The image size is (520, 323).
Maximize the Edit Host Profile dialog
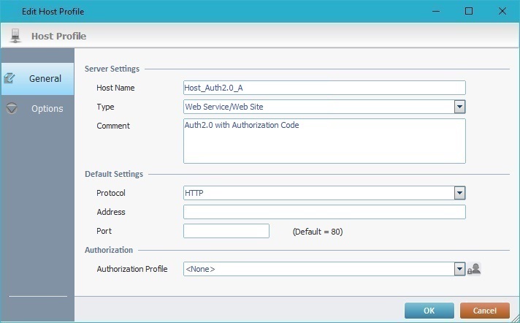tap(468, 11)
